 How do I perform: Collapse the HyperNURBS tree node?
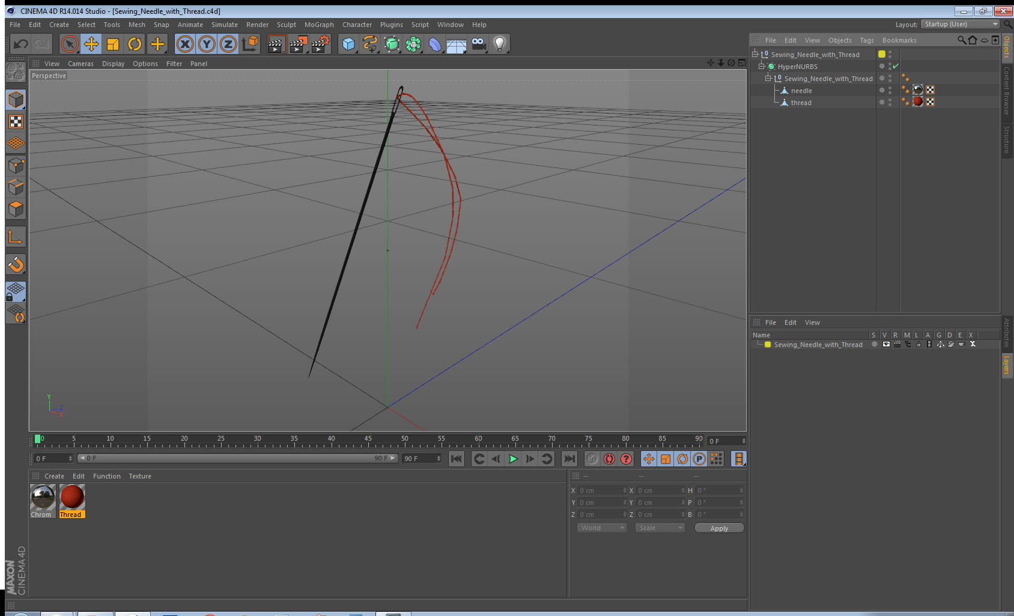761,66
